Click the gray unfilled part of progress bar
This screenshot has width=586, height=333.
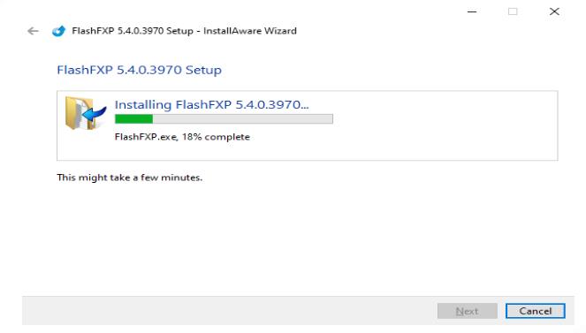coord(242,118)
